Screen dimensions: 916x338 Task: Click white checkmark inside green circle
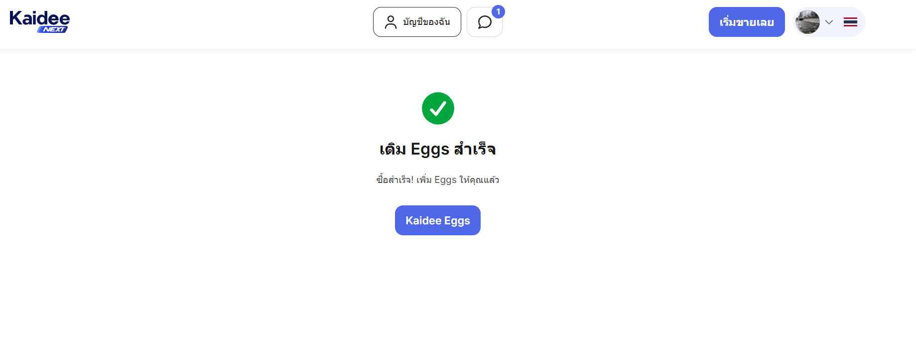point(438,108)
